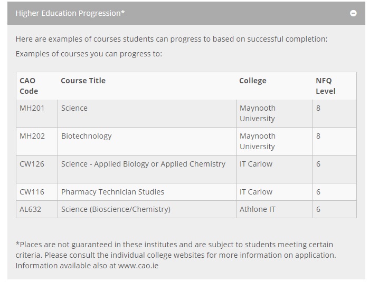
Task: Click Science - Applied Biology or Applied Chemistry
Action: click(143, 164)
